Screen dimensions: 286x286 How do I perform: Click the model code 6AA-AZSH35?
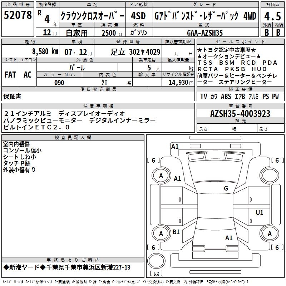point(205,33)
